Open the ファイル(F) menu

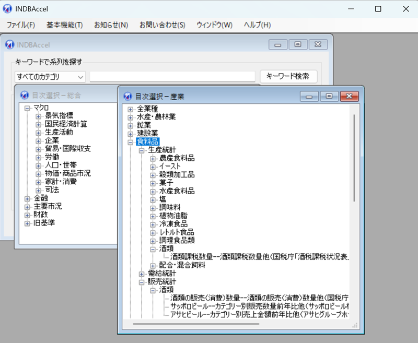pyautogui.click(x=20, y=25)
